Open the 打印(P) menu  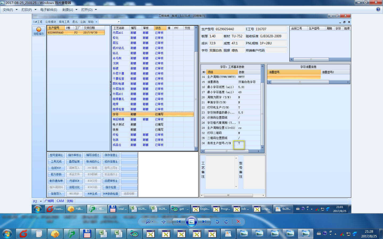[x=27, y=10]
